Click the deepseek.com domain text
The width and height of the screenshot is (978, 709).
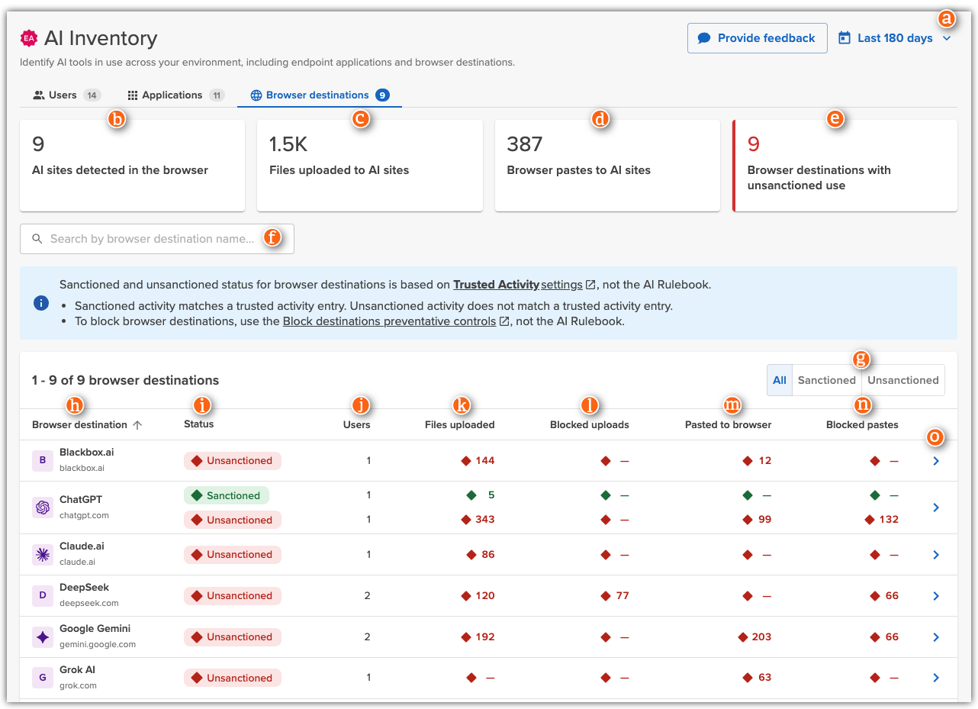tap(89, 603)
